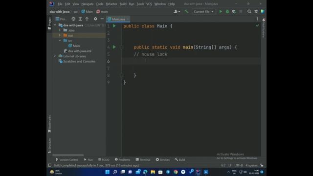Toggle tool window bars icon in status bar
Screen dimensions: 313x176
[49, 165]
